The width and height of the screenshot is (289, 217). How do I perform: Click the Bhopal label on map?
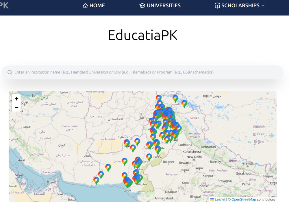[x=195, y=197]
